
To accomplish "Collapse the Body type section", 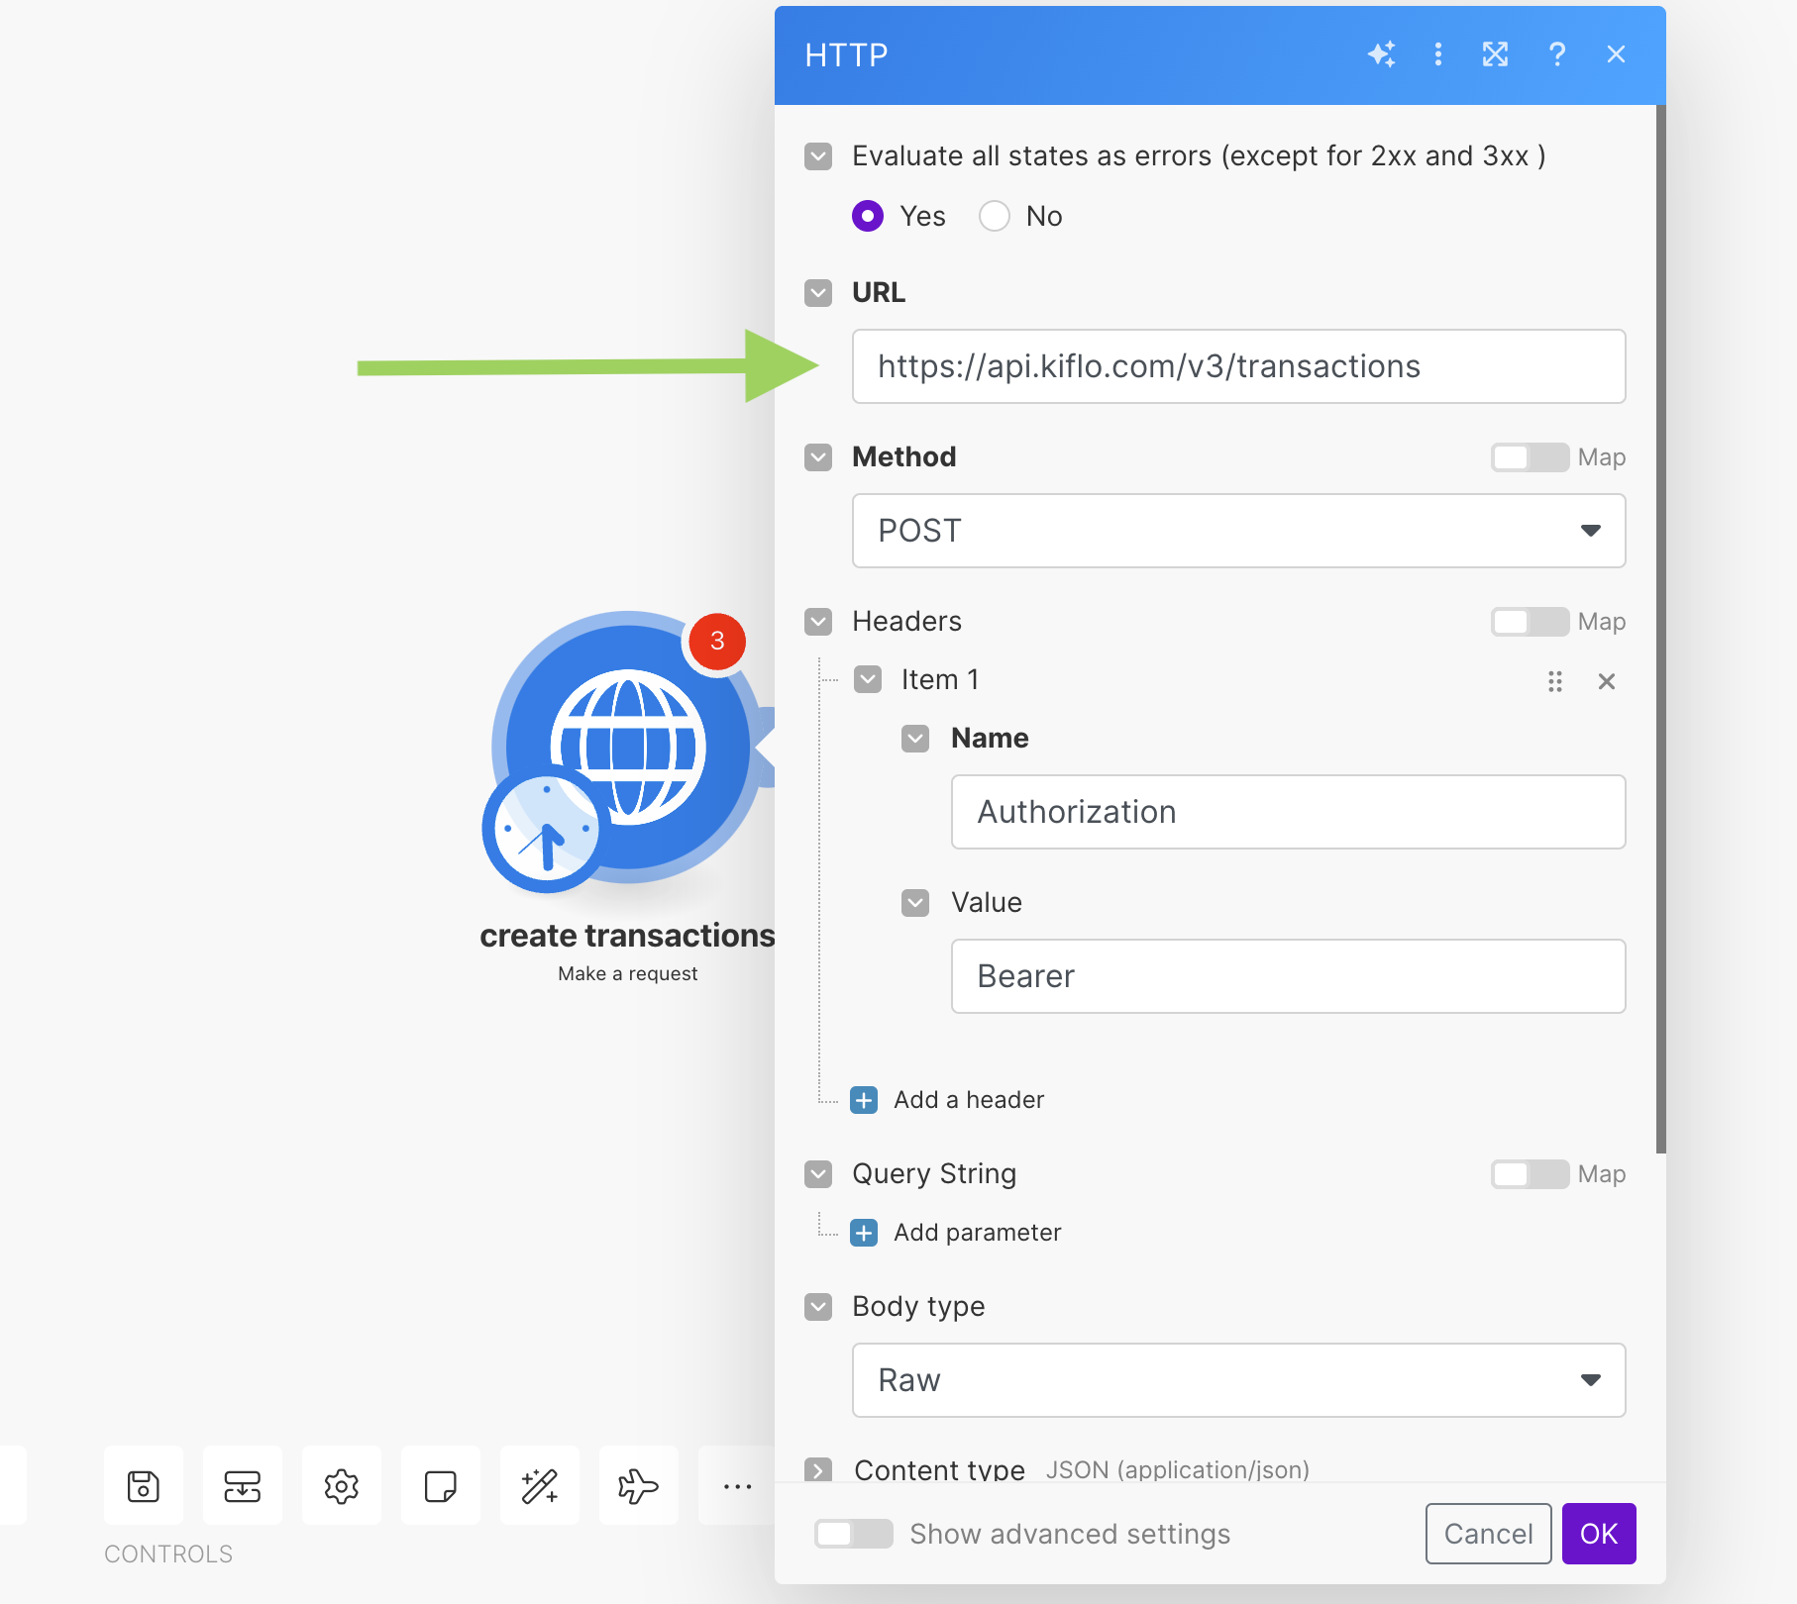I will [818, 1307].
